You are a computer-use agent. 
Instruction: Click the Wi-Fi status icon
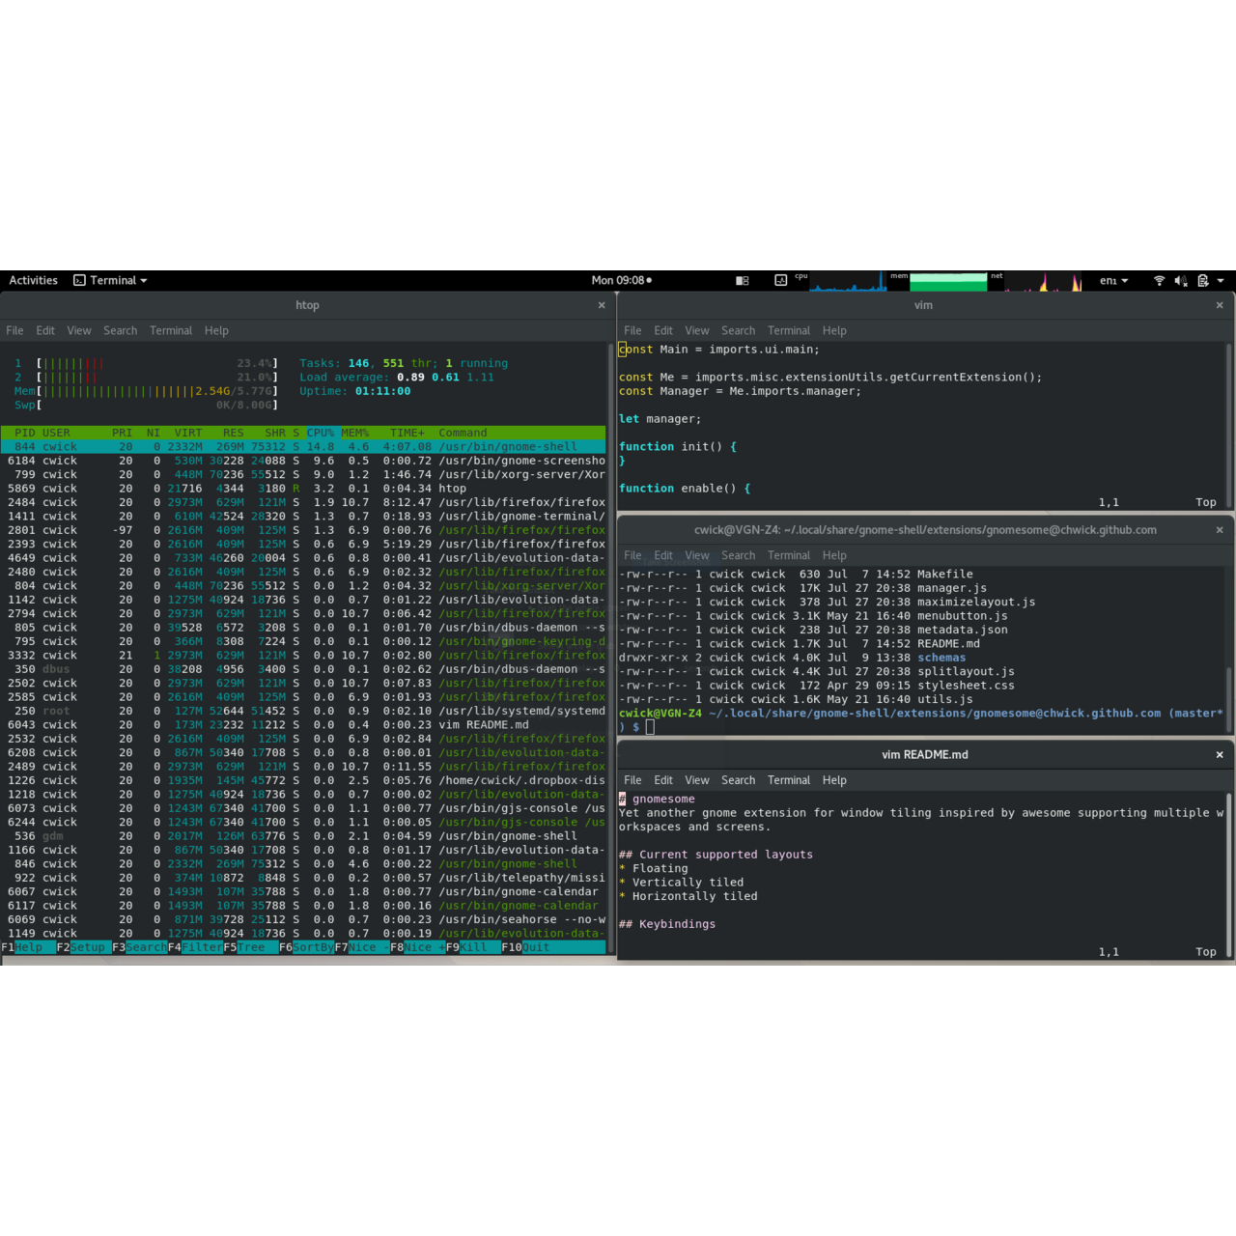click(1159, 281)
